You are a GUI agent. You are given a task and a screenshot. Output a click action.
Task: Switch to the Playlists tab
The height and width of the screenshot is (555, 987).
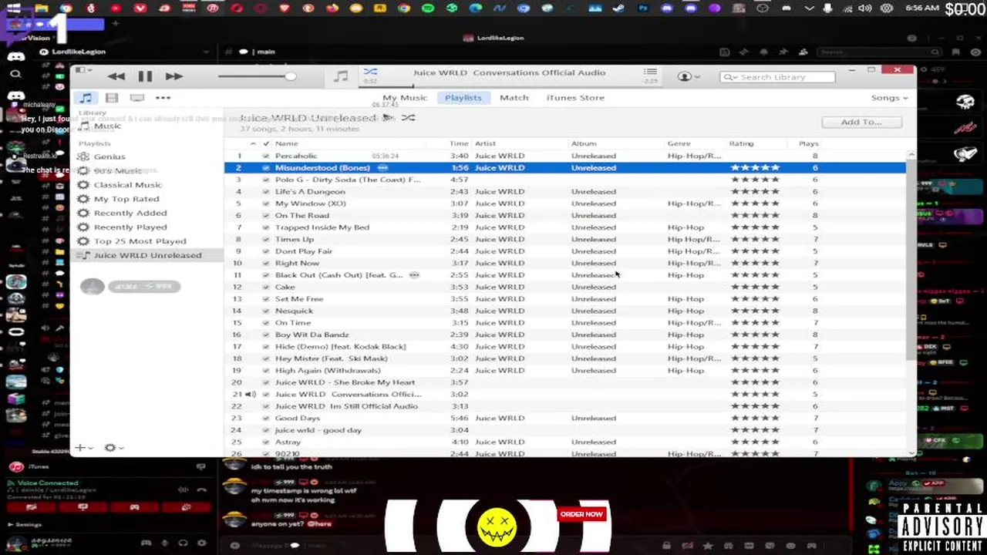coord(463,98)
